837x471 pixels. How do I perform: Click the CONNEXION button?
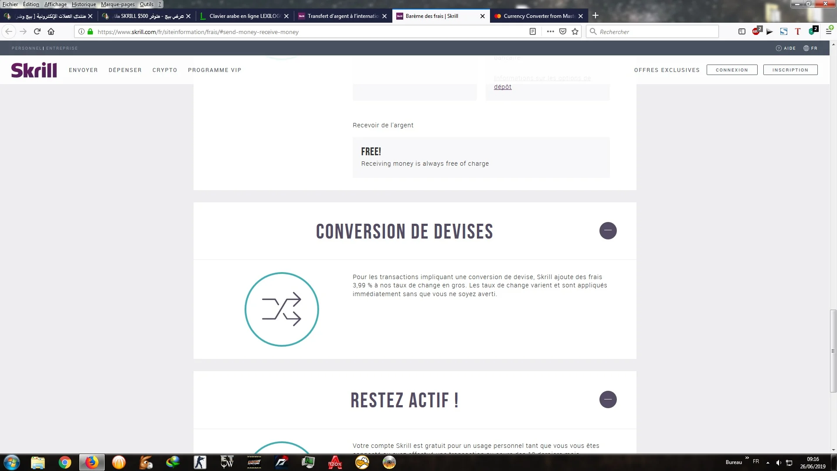pyautogui.click(x=732, y=70)
